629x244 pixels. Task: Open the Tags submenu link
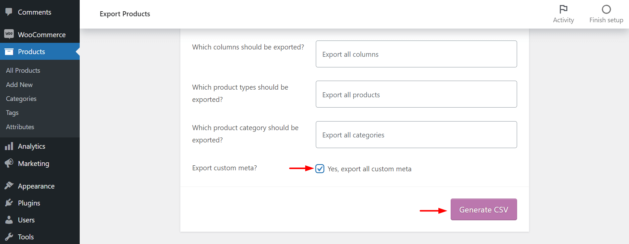12,113
